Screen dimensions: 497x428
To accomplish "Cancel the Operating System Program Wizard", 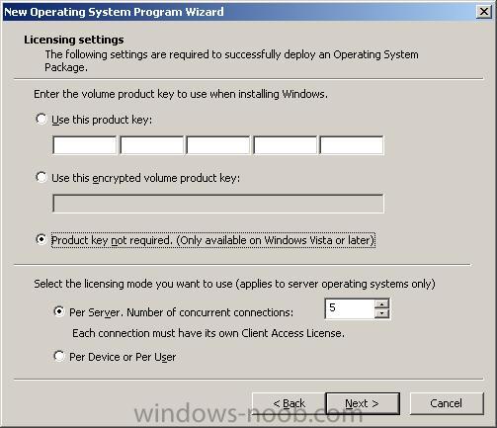I will coord(447,403).
